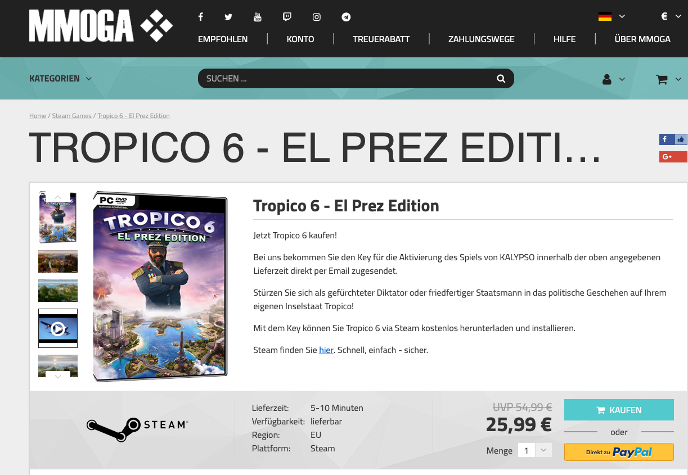Open the Euro currency dropdown
The height and width of the screenshot is (475, 688).
(671, 16)
